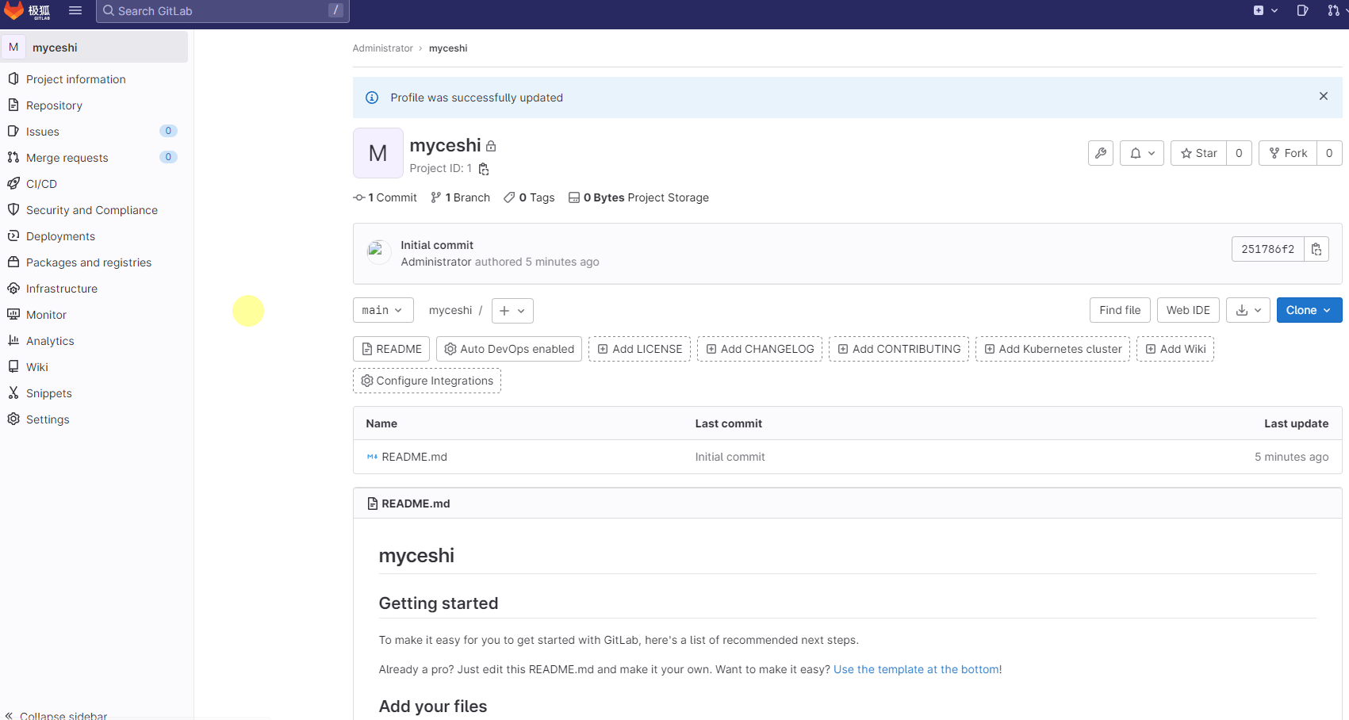Open Settings from the sidebar

(x=48, y=419)
